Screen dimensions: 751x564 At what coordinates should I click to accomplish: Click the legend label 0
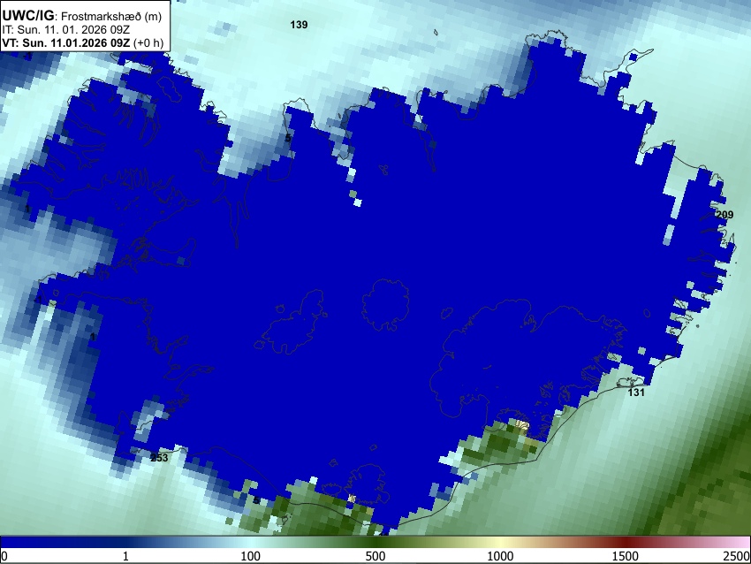(4, 556)
